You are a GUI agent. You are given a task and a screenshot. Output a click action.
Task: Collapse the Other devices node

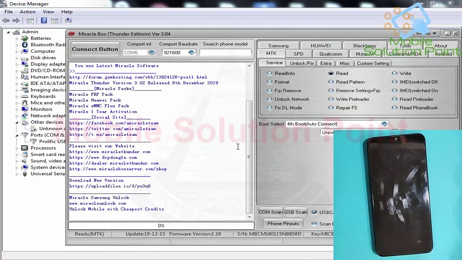17,122
